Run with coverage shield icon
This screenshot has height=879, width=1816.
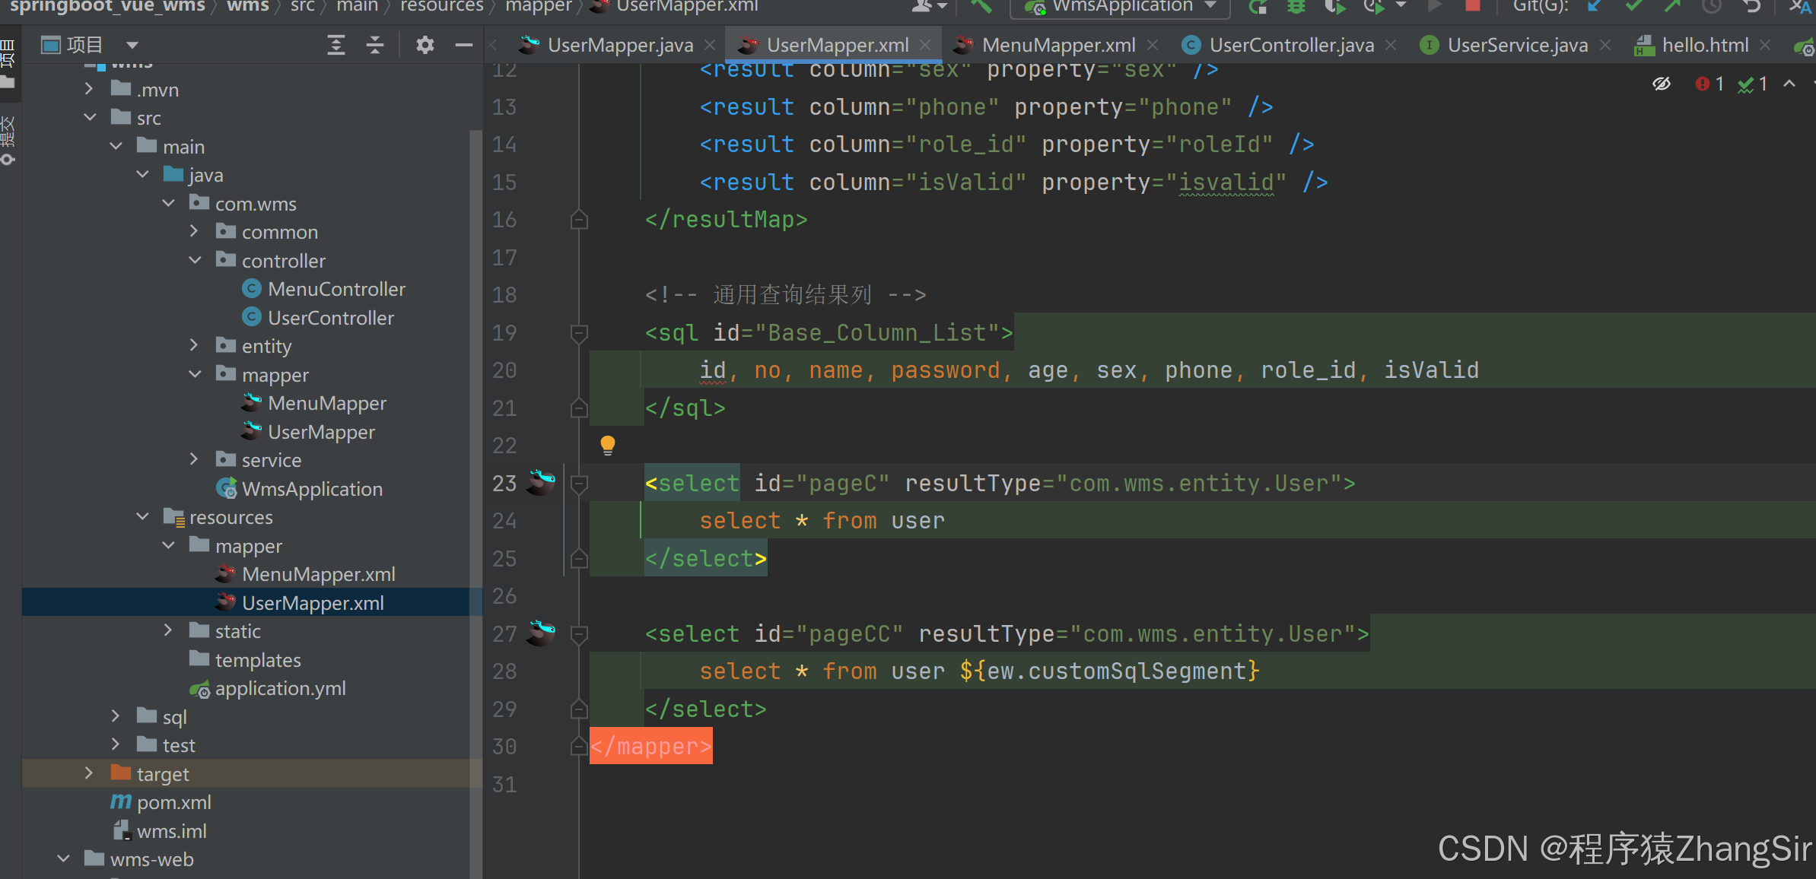click(x=1334, y=6)
